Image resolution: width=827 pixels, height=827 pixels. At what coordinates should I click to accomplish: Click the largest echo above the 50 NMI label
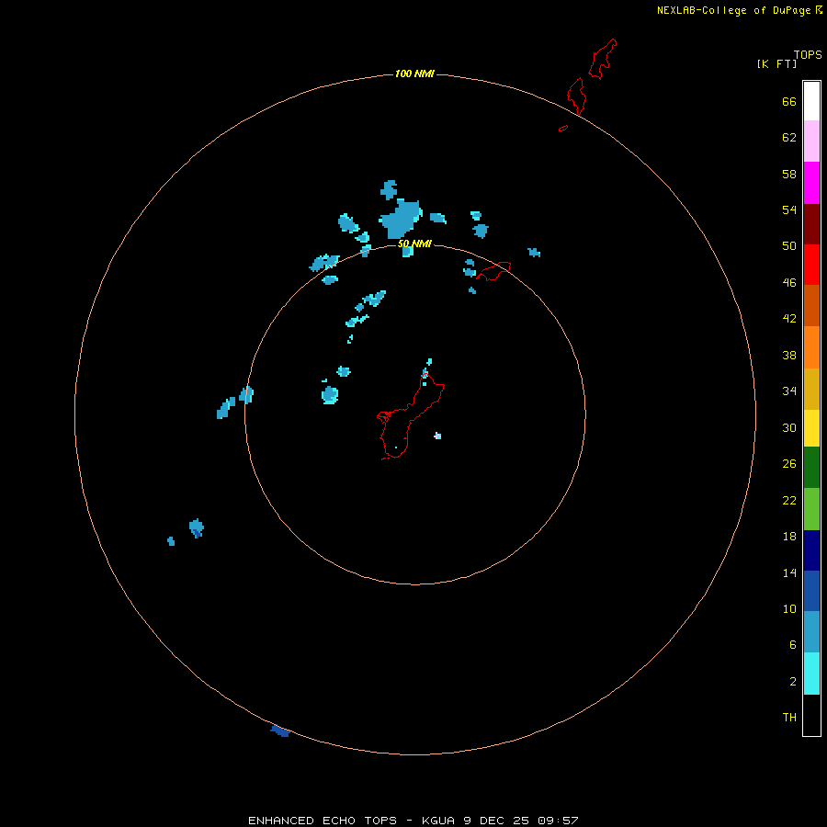401,218
